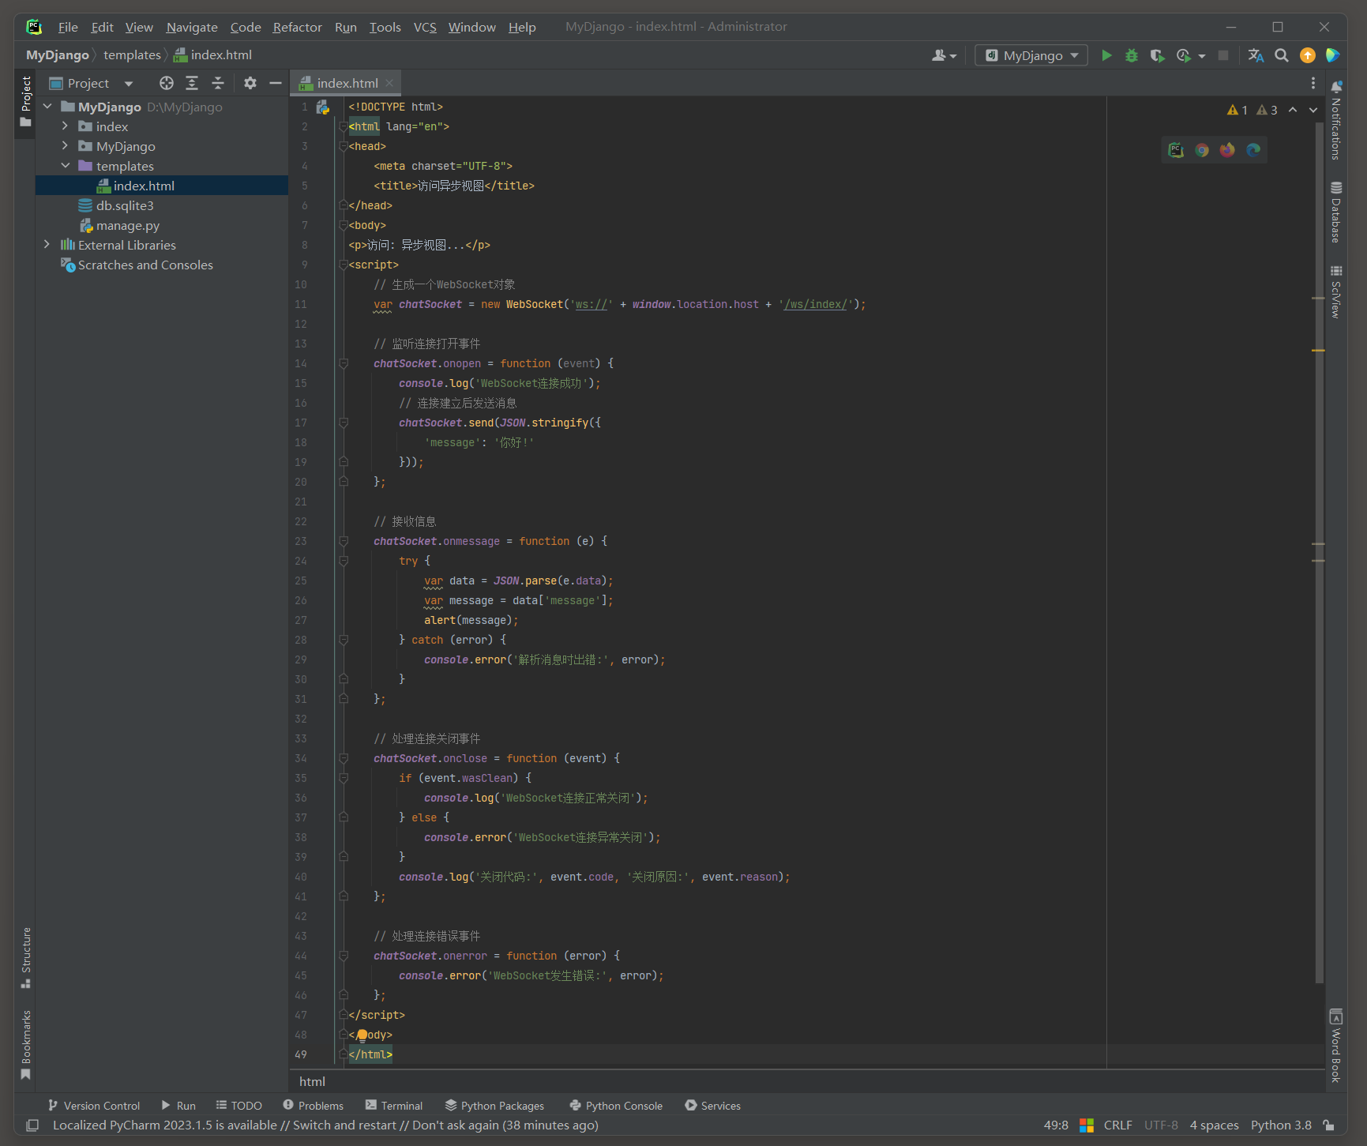Image resolution: width=1367 pixels, height=1146 pixels.
Task: Open the Python Console
Action: [616, 1106]
